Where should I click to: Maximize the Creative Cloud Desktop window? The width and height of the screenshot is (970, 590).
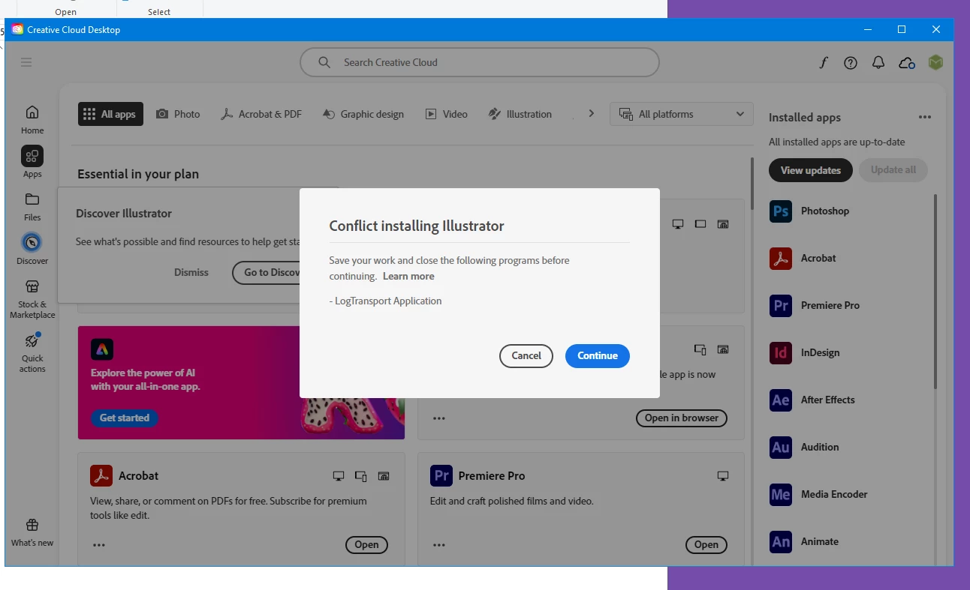coord(902,30)
